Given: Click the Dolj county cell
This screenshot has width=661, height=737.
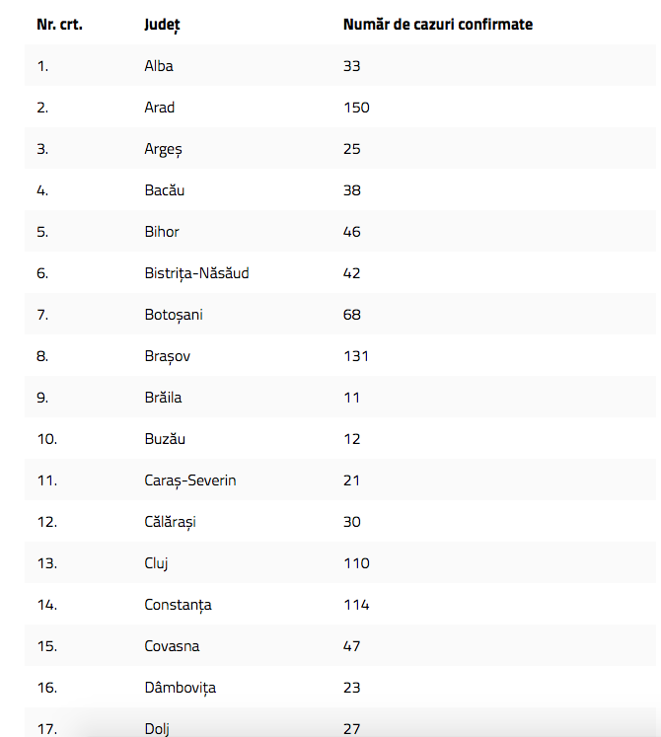Looking at the screenshot, I should [157, 729].
